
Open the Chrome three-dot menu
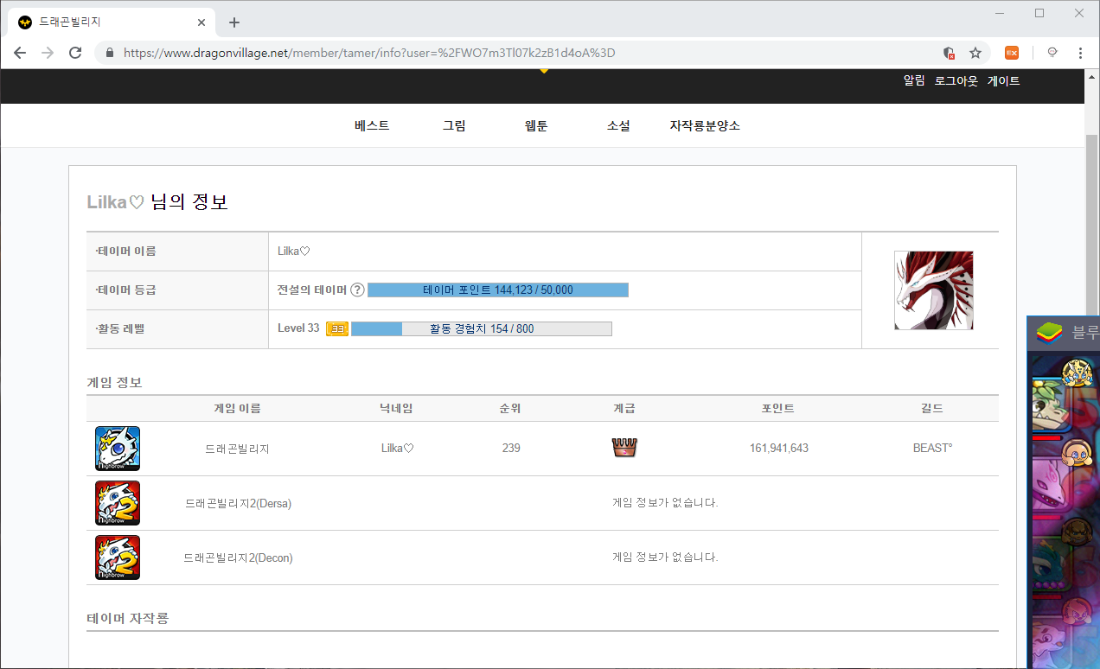[1080, 53]
